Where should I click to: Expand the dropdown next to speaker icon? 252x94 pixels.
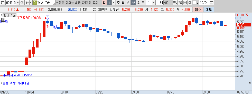[x=31, y=2]
